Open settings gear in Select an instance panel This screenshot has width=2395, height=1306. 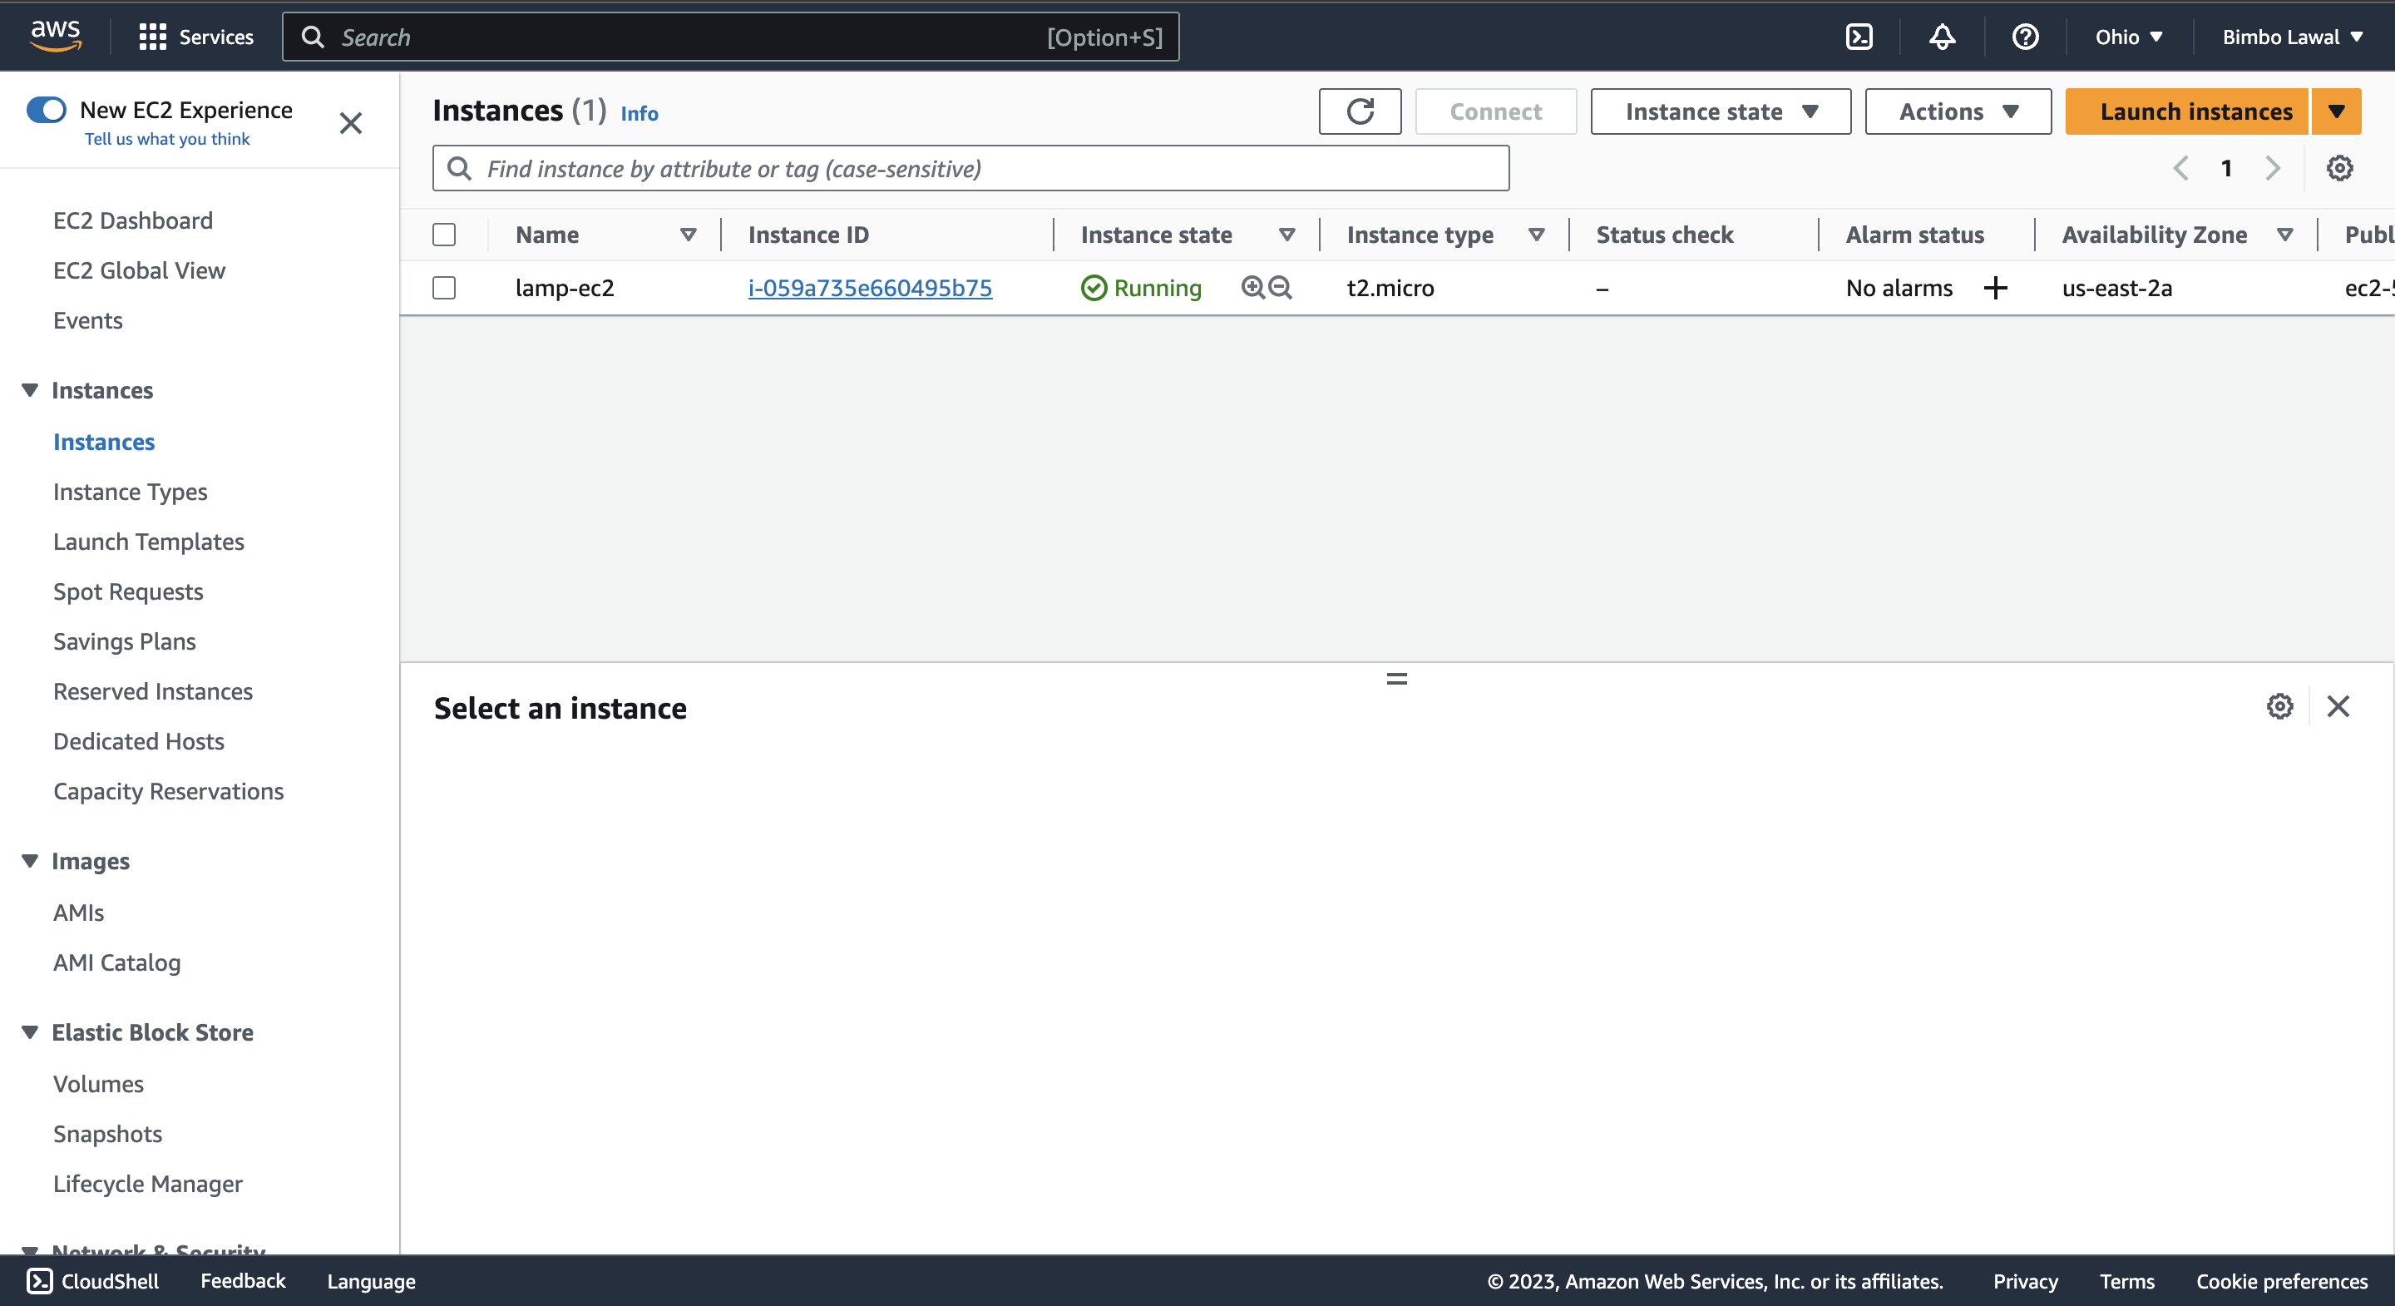tap(2279, 706)
